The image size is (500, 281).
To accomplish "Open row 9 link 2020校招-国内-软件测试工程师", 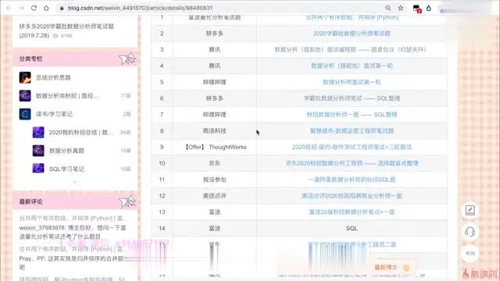I will 352,148.
